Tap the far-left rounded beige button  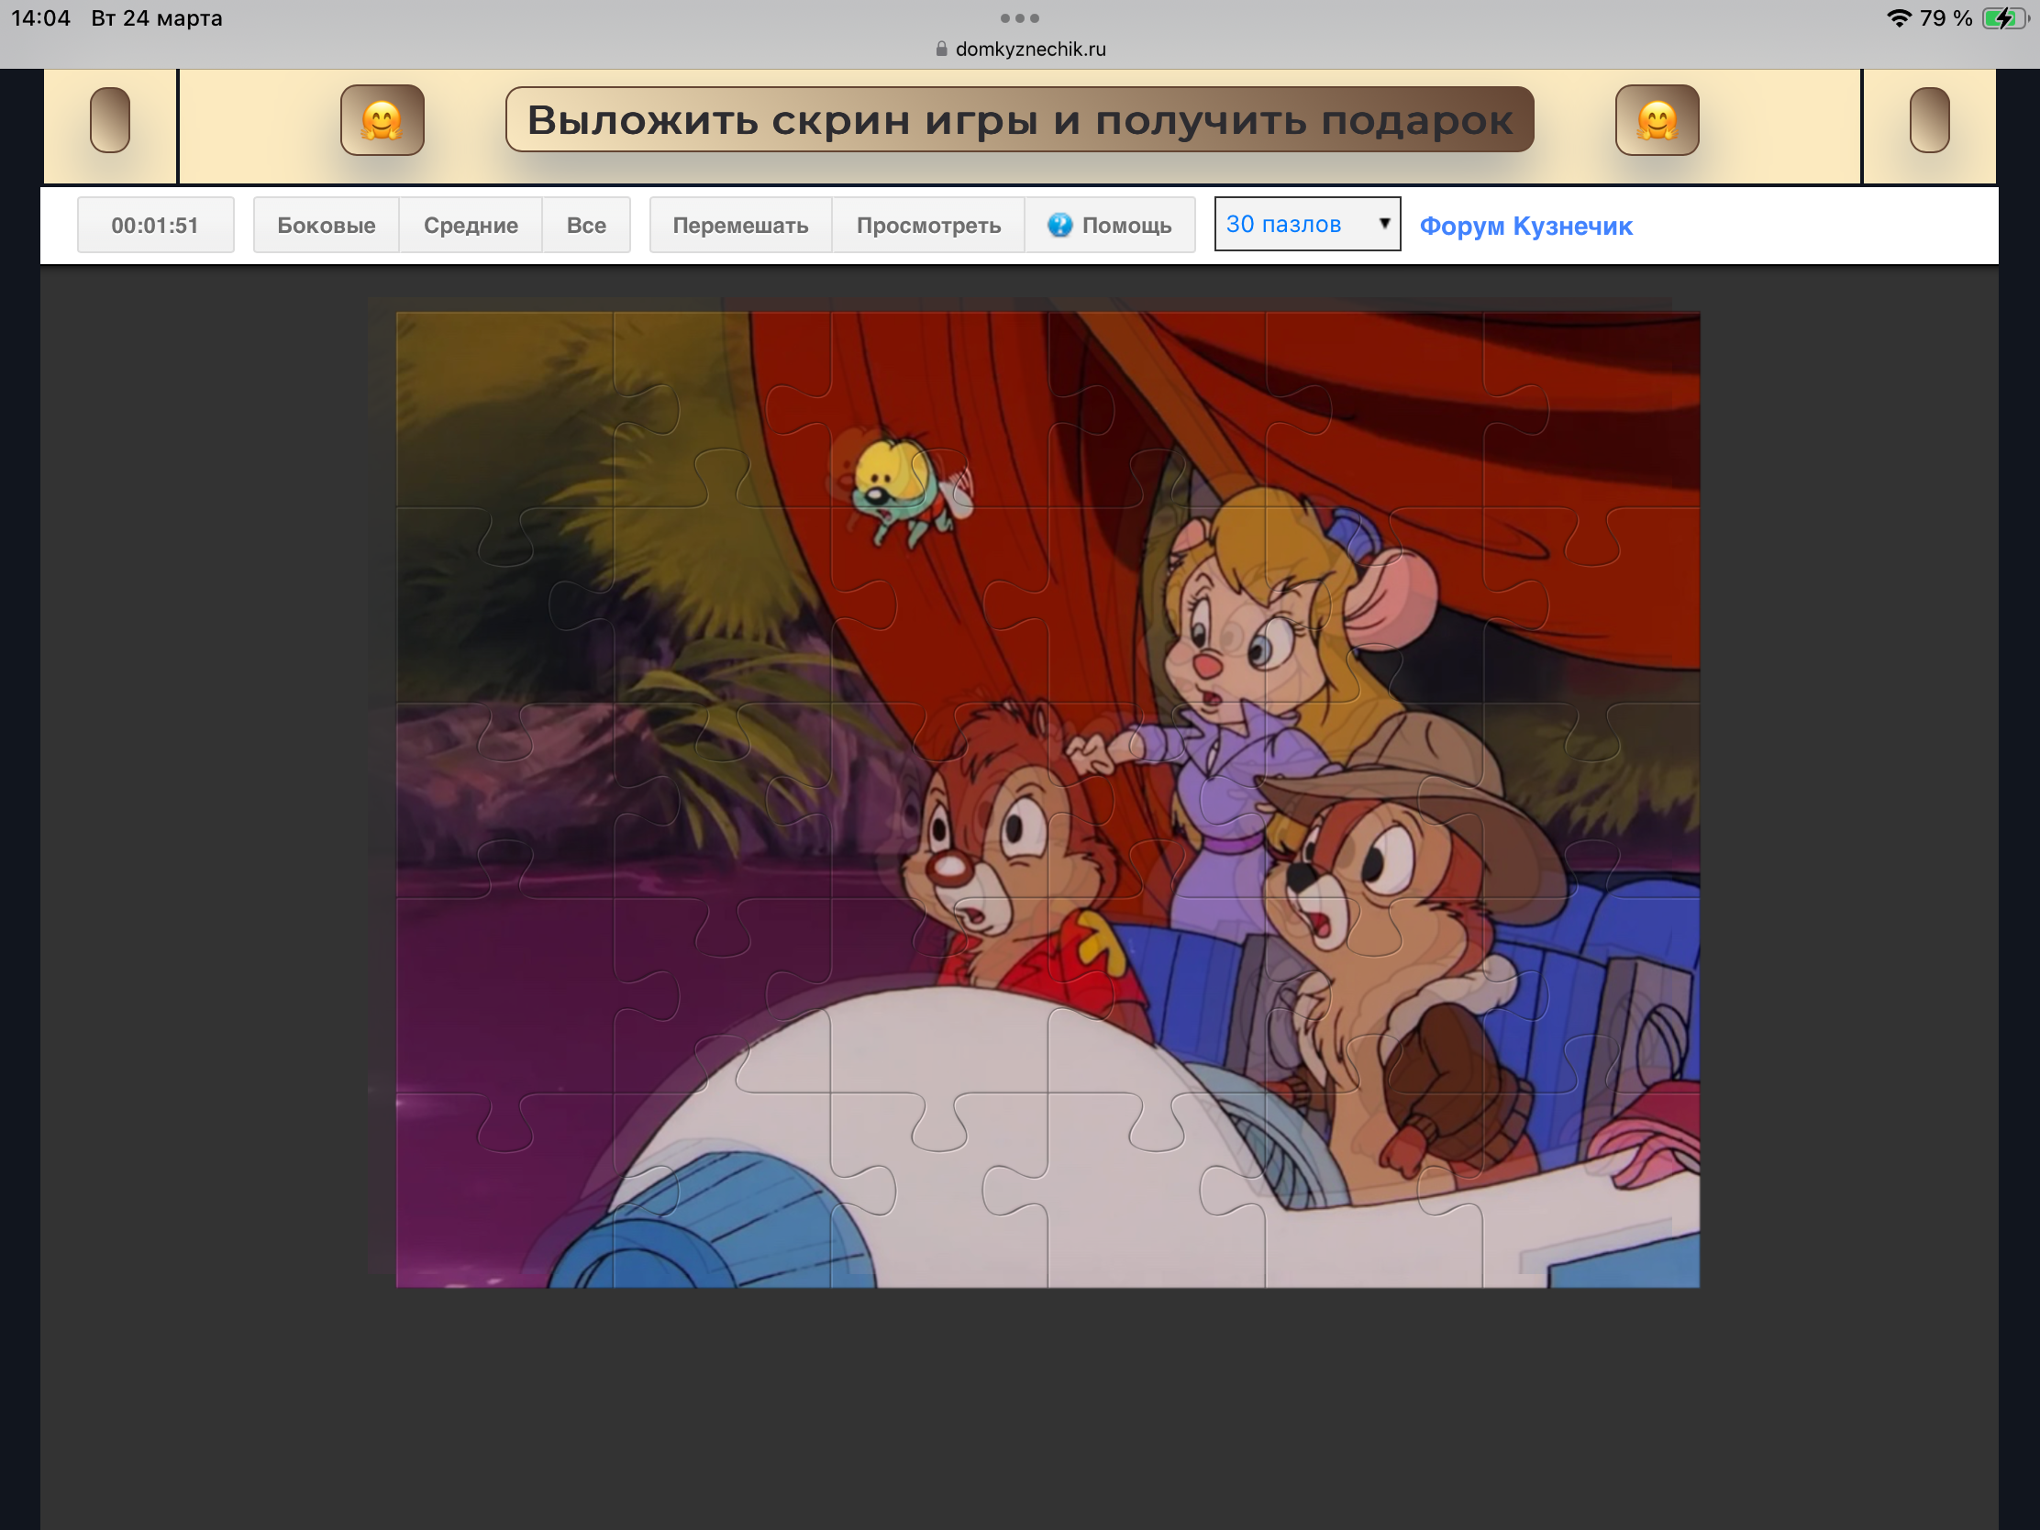coord(110,120)
